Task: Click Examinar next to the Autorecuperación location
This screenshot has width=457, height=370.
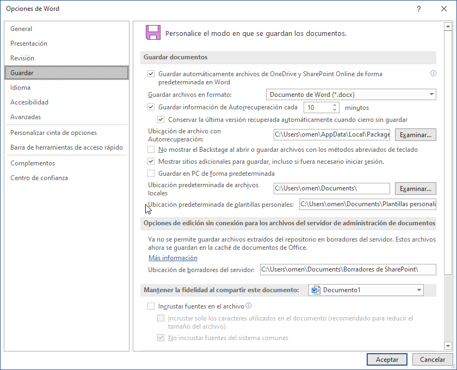Action: click(x=415, y=134)
